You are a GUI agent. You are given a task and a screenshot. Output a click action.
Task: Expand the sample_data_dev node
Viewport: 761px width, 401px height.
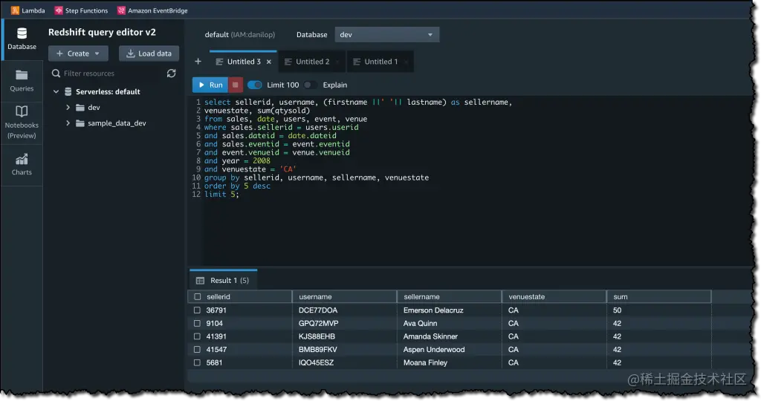(68, 123)
